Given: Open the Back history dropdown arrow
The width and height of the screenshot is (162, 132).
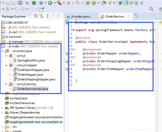Looking at the screenshot, I should 27,9.
